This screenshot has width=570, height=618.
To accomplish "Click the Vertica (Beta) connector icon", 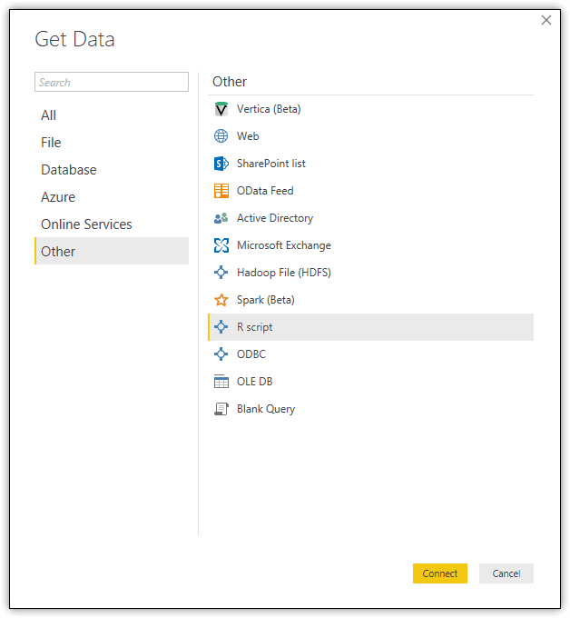I will click(221, 109).
